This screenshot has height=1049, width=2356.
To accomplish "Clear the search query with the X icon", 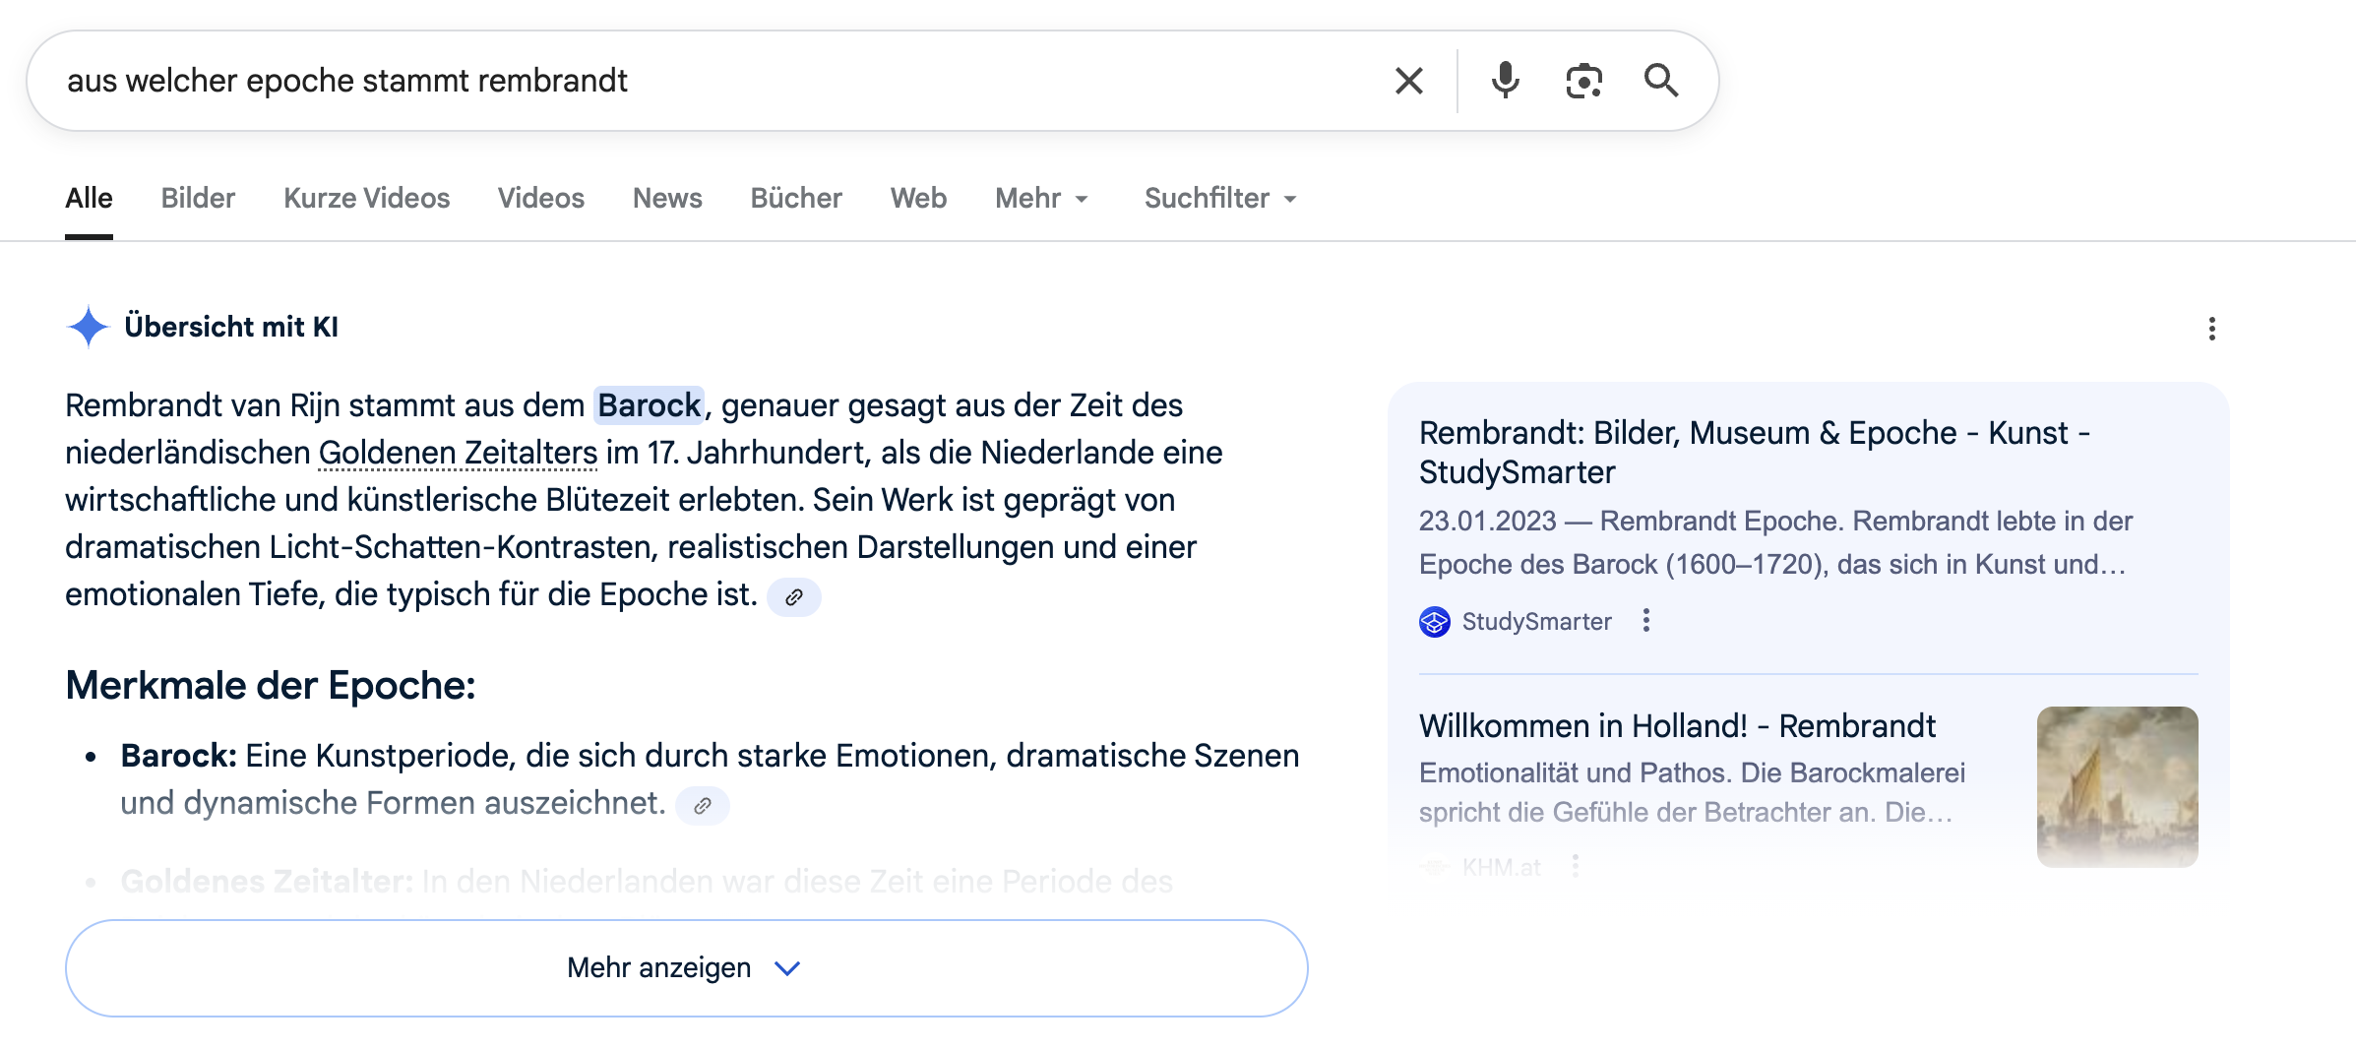I will click(x=1409, y=81).
